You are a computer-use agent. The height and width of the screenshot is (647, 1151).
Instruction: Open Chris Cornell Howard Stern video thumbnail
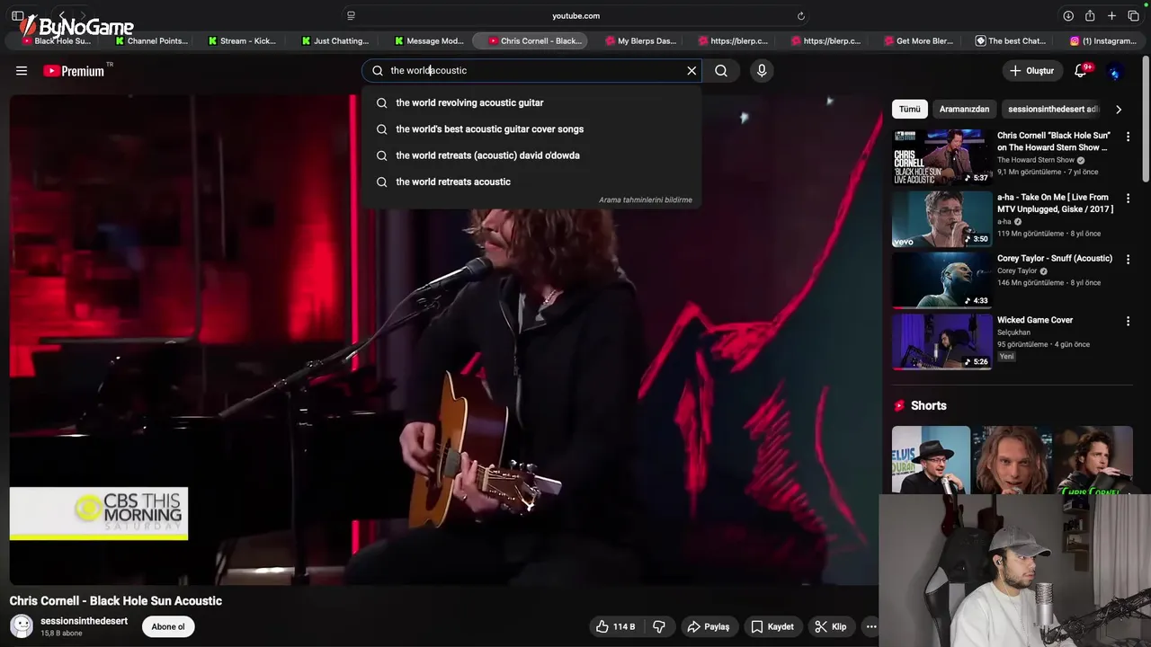click(941, 157)
